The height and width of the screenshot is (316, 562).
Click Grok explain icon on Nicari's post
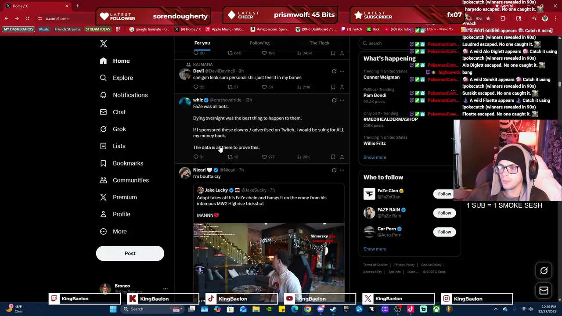point(334,170)
